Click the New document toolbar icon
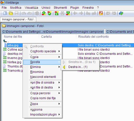This screenshot has width=134, height=121. 5,13
